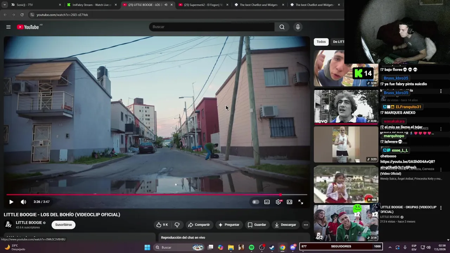Click the Preguntar button

tap(229, 225)
